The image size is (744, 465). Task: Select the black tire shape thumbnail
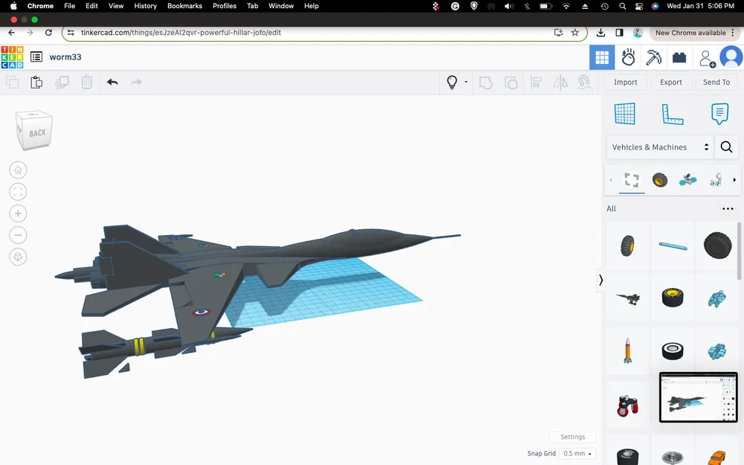(x=718, y=246)
